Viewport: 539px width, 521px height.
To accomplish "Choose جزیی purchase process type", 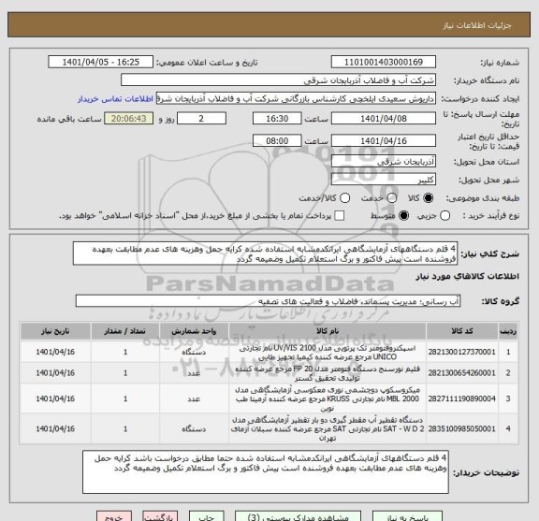I will point(445,216).
